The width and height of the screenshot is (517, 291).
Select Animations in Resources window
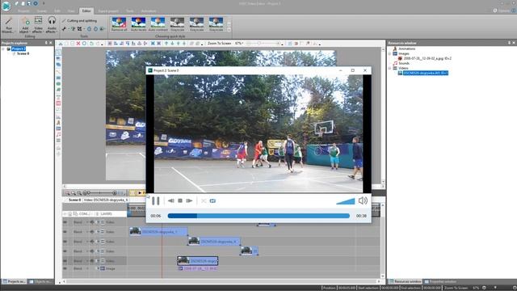click(x=406, y=48)
